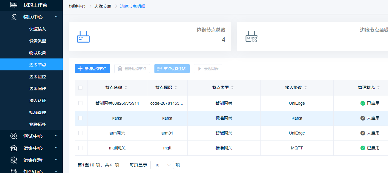Click the 我的工作台 monitor icon

pyautogui.click(x=14, y=5)
